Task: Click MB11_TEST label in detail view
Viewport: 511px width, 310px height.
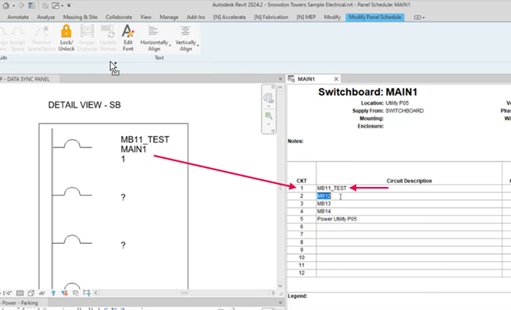Action: pos(145,140)
